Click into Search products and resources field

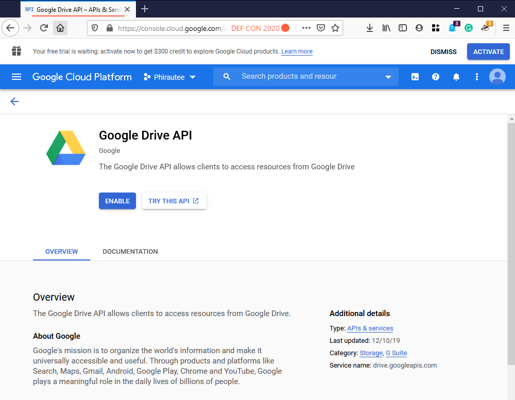tap(305, 77)
